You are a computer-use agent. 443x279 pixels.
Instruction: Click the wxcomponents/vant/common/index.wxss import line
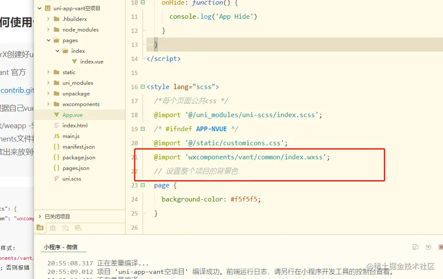(242, 157)
